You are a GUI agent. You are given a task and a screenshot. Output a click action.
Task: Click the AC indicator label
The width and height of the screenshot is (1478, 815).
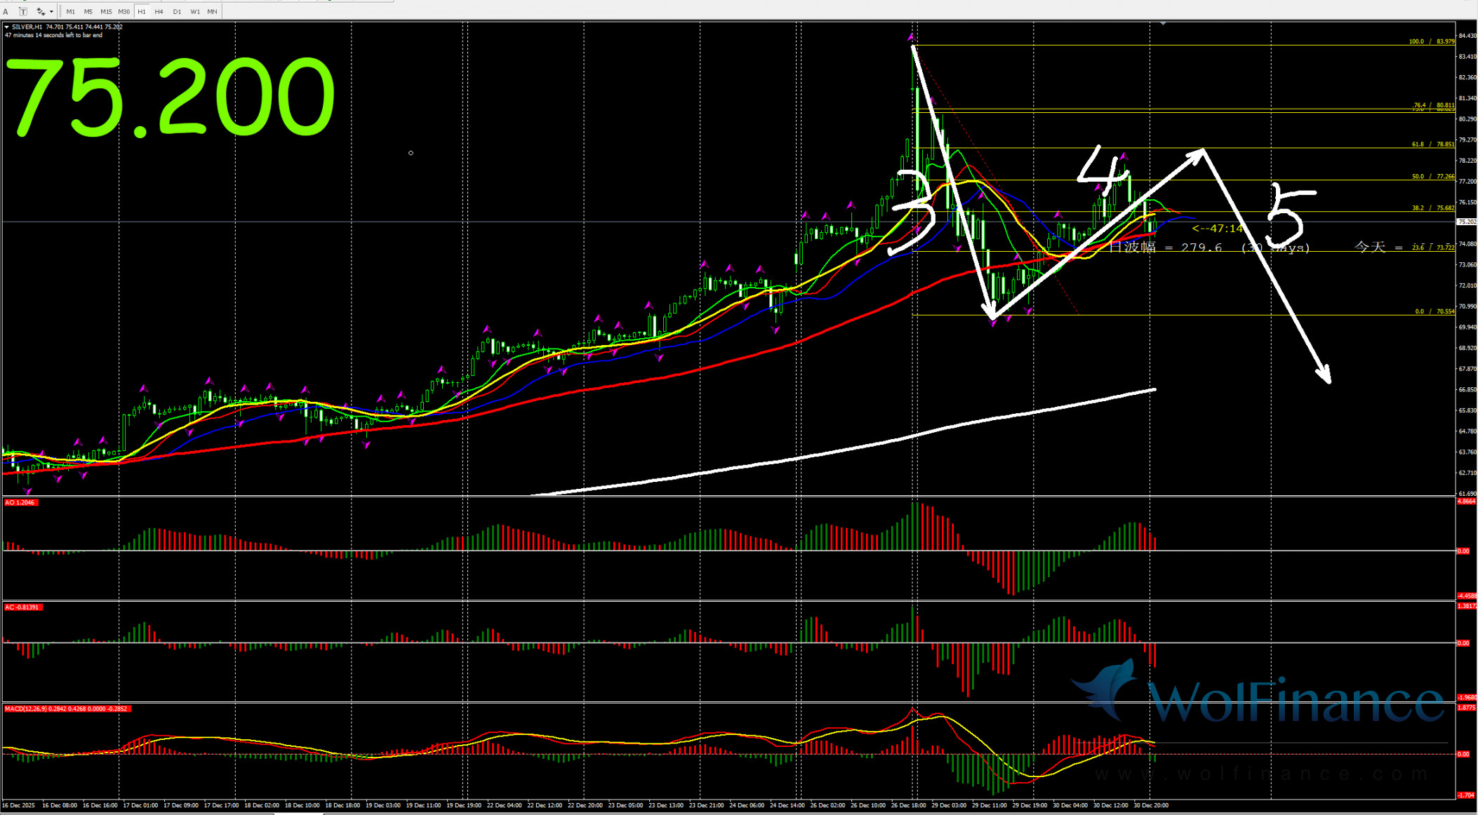tap(22, 607)
